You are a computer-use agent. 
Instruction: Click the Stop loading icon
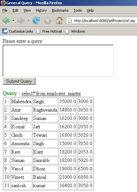47,20
